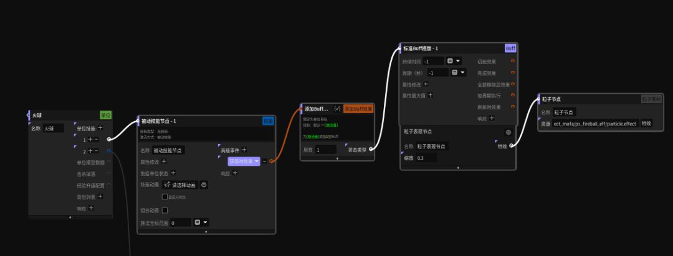Expand passive skill node bottom handle
This screenshot has height=256, width=673.
pyautogui.click(x=206, y=232)
